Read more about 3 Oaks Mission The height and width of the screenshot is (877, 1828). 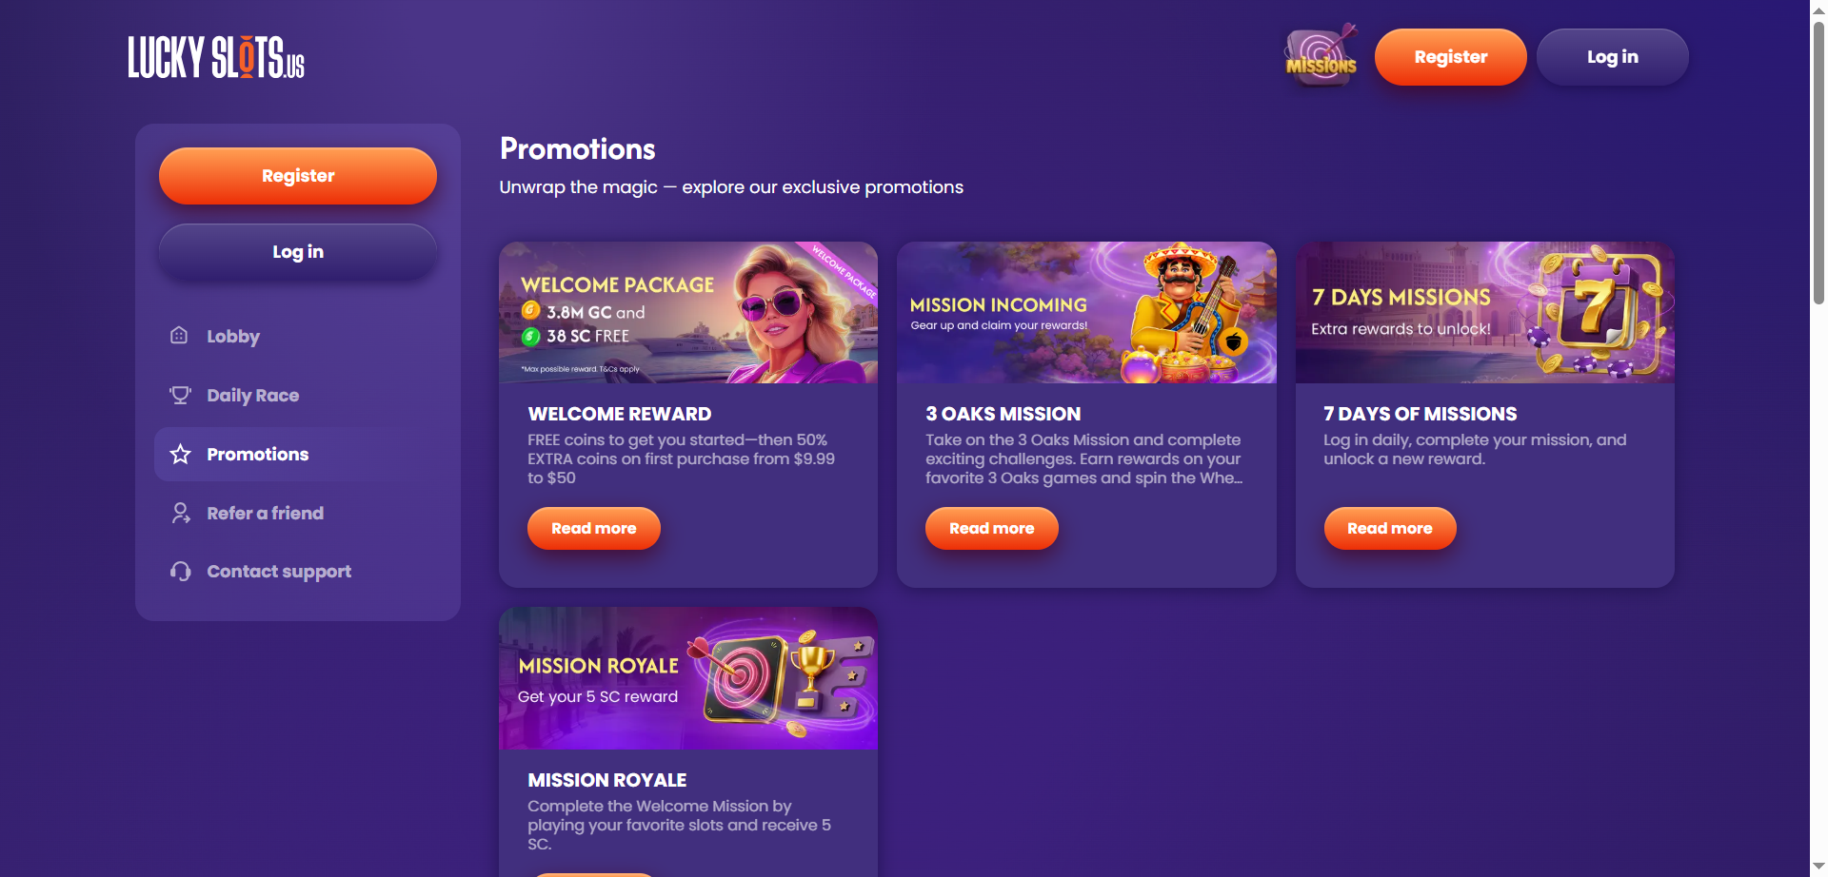point(991,528)
